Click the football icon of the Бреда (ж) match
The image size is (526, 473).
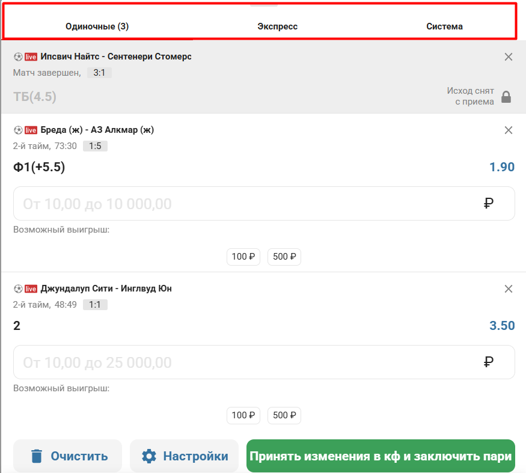click(x=18, y=130)
